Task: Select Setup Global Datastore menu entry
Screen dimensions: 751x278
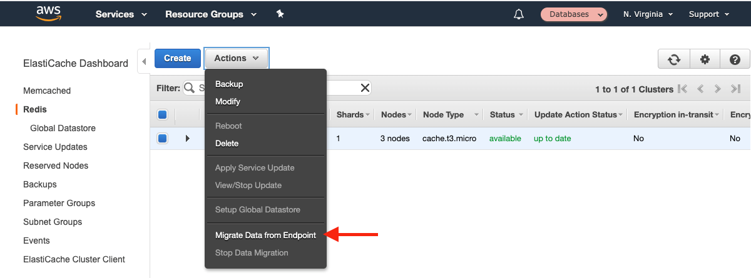Action: click(258, 209)
